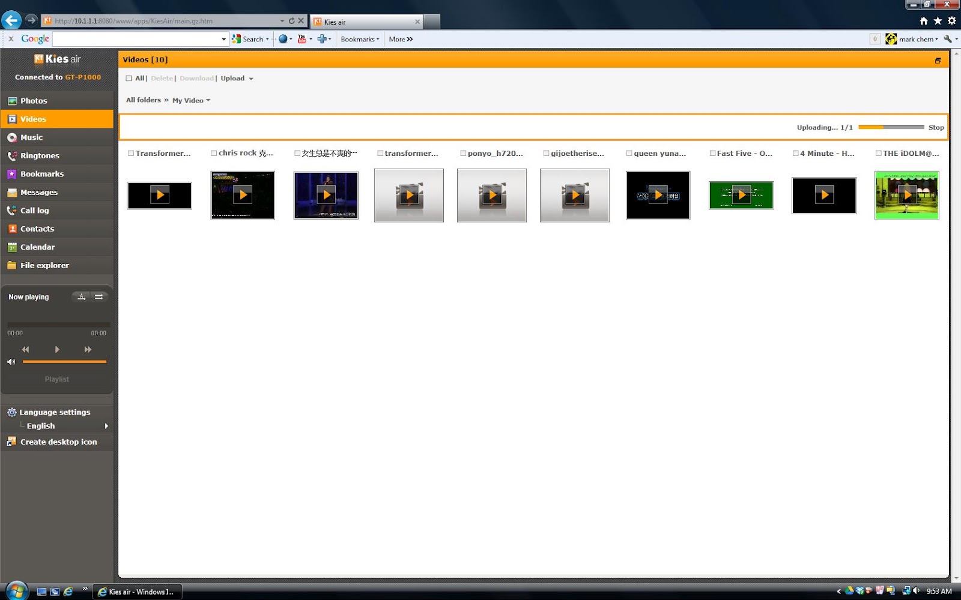Screen dimensions: 961x600
Task: Click the All folders breadcrumb link
Action: (x=144, y=100)
